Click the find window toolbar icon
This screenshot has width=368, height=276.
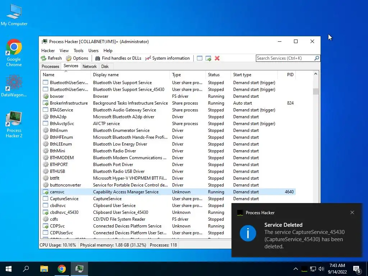click(199, 58)
